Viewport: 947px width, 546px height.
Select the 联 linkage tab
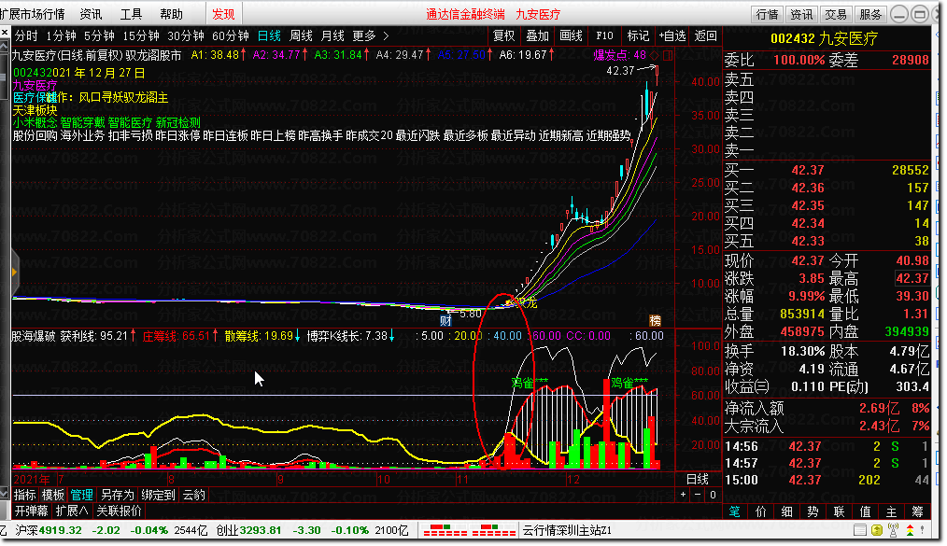click(x=839, y=511)
